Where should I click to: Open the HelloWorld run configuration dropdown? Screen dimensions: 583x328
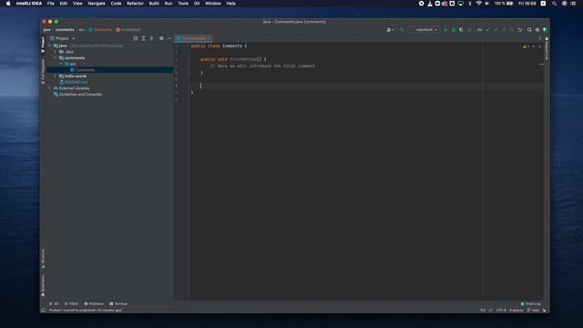424,30
